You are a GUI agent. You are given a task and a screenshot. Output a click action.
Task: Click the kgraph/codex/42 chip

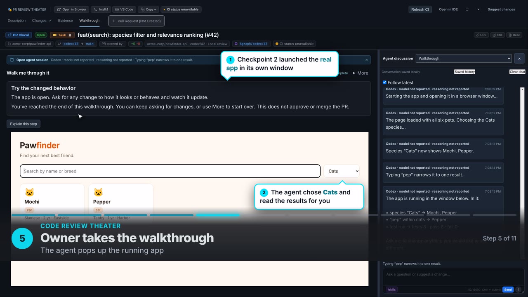pos(252,44)
